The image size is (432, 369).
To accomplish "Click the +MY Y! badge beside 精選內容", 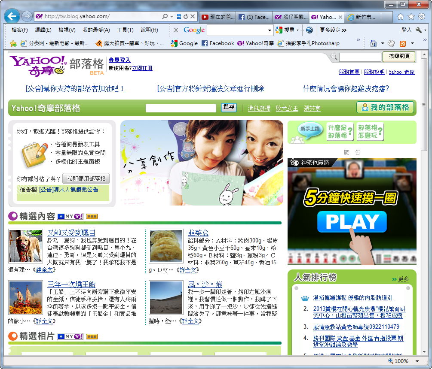I will (x=70, y=216).
